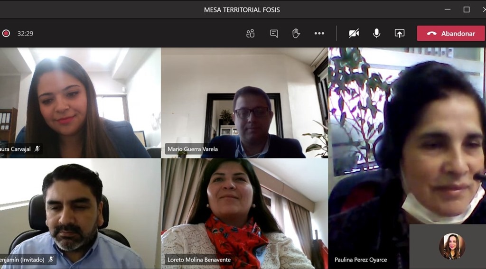Turn the camera on
Image resolution: width=486 pixels, height=269 pixels.
[x=354, y=34]
